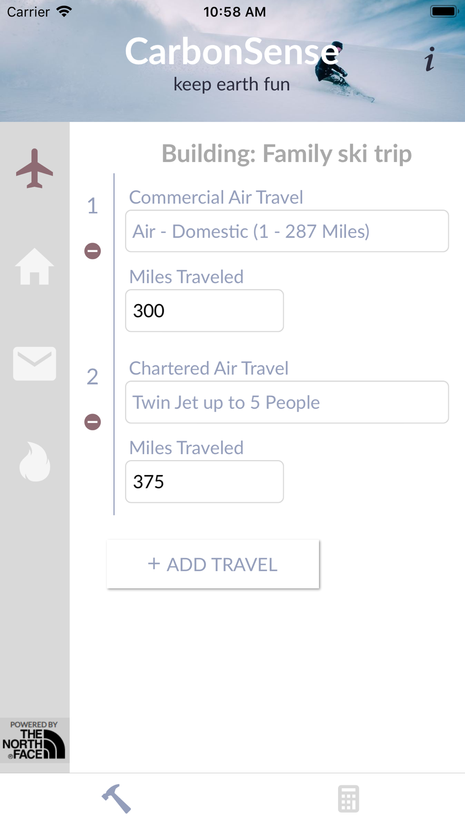Open the mail envelope section

(34, 363)
